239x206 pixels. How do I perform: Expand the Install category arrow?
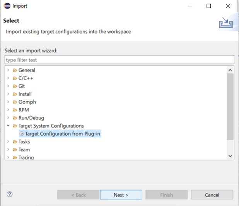coord(8,94)
